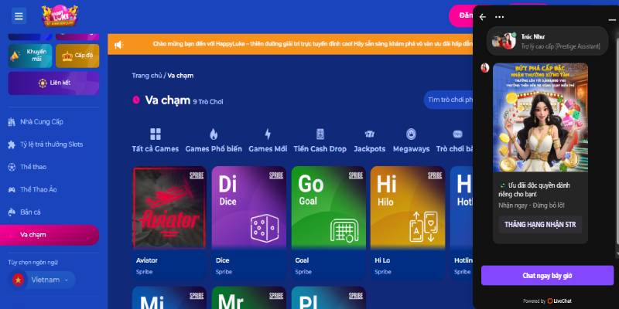Click puzzle icon beside Slots payout
This screenshot has height=309, width=619.
[12, 144]
